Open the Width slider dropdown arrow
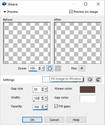 pos(46,98)
